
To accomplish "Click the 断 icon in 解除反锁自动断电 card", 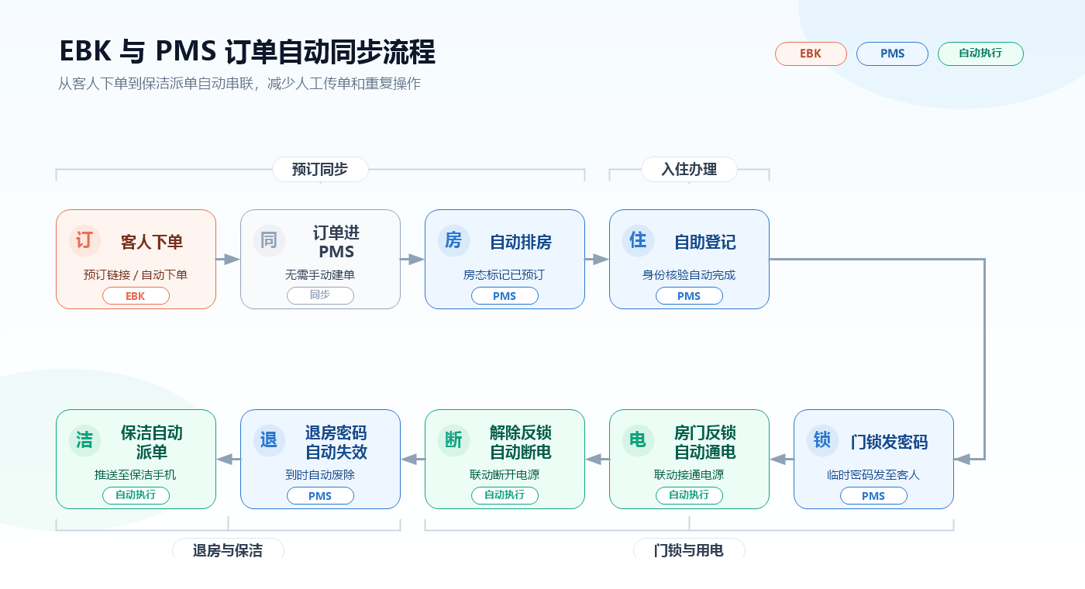I will 453,441.
